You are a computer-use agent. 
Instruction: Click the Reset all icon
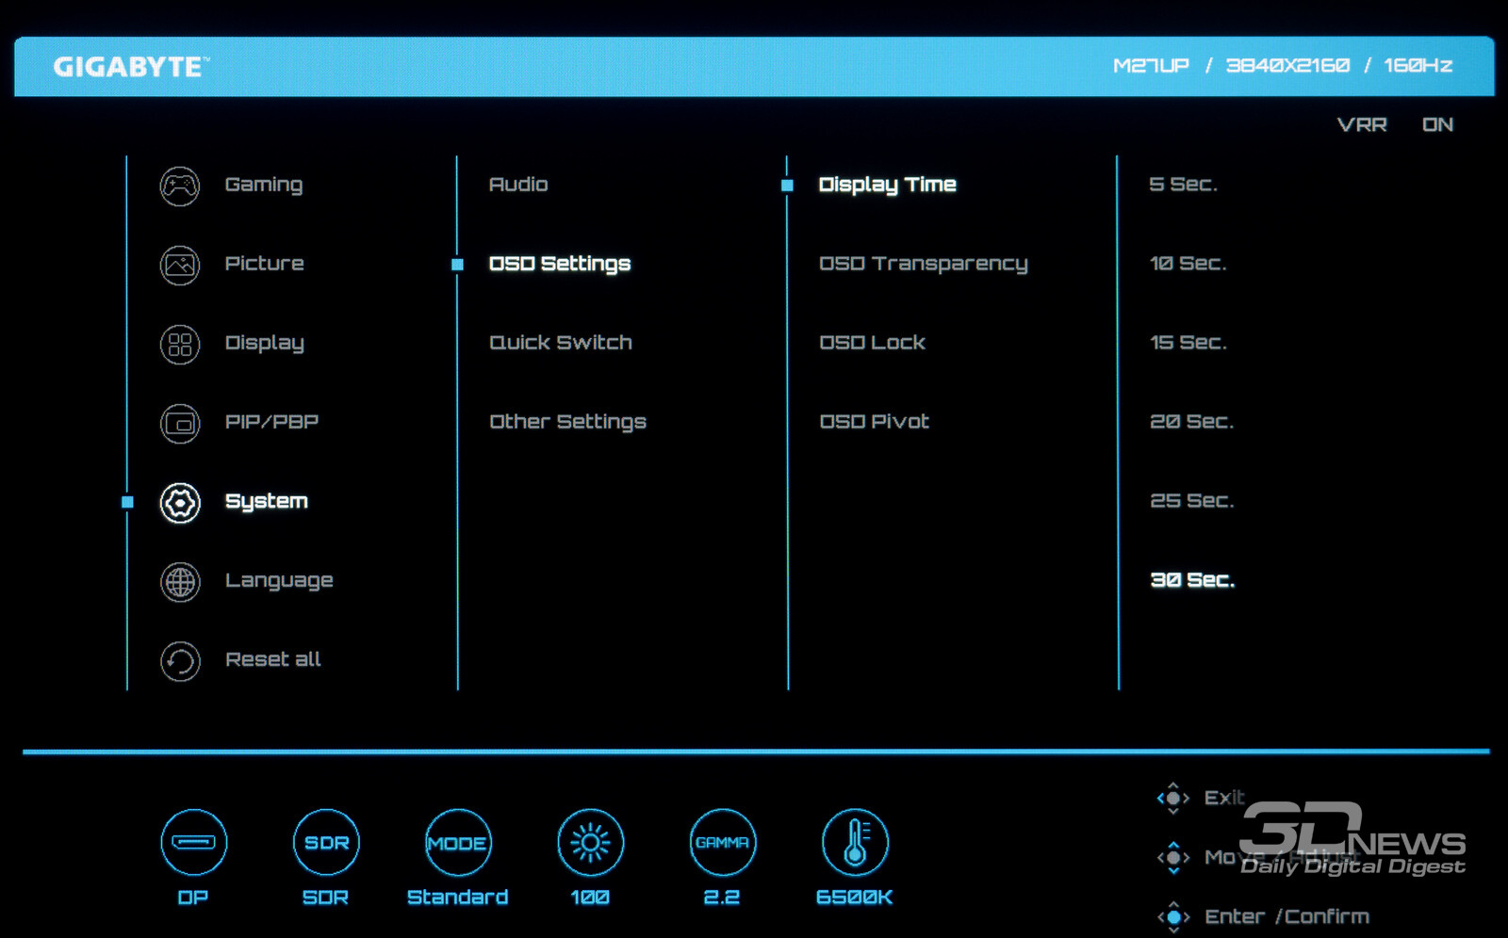coord(179,660)
